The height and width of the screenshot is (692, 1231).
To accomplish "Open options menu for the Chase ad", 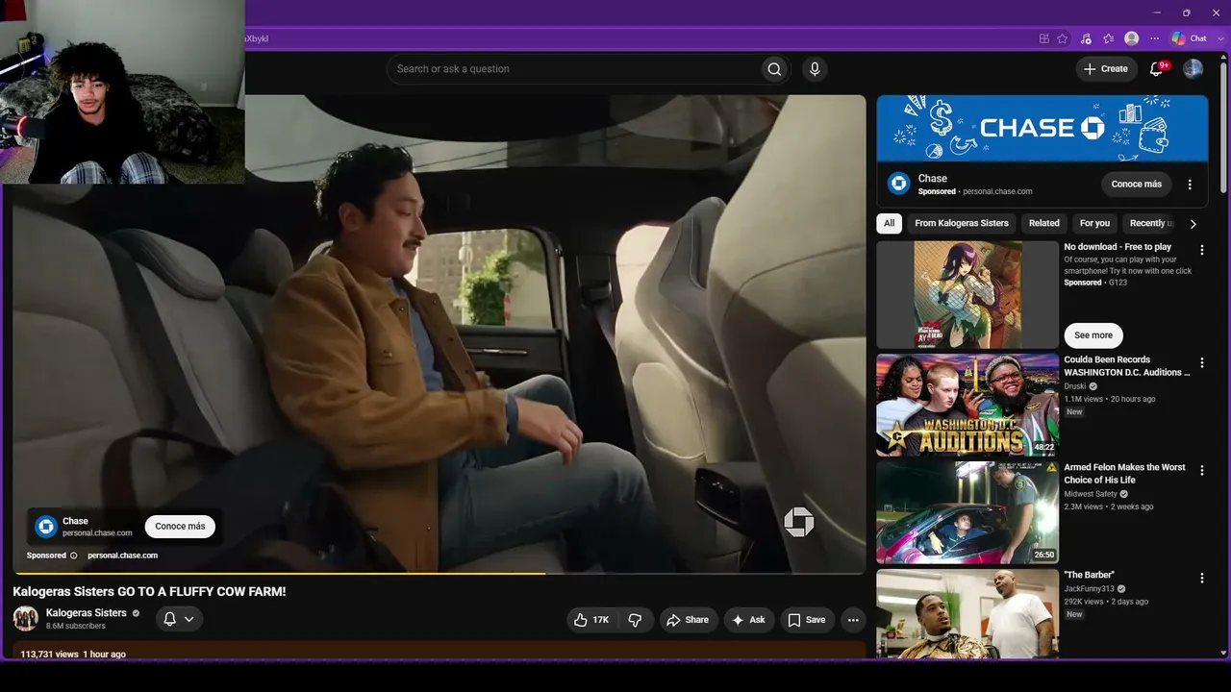I will [x=1190, y=185].
